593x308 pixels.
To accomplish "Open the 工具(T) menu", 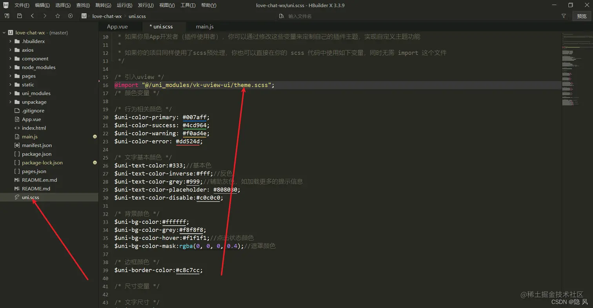I will click(188, 5).
